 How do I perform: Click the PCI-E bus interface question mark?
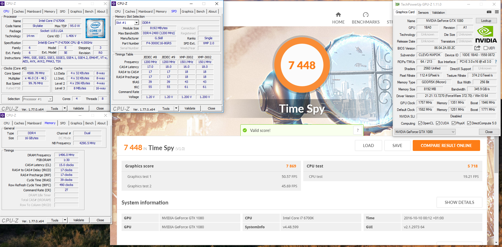click(496, 62)
